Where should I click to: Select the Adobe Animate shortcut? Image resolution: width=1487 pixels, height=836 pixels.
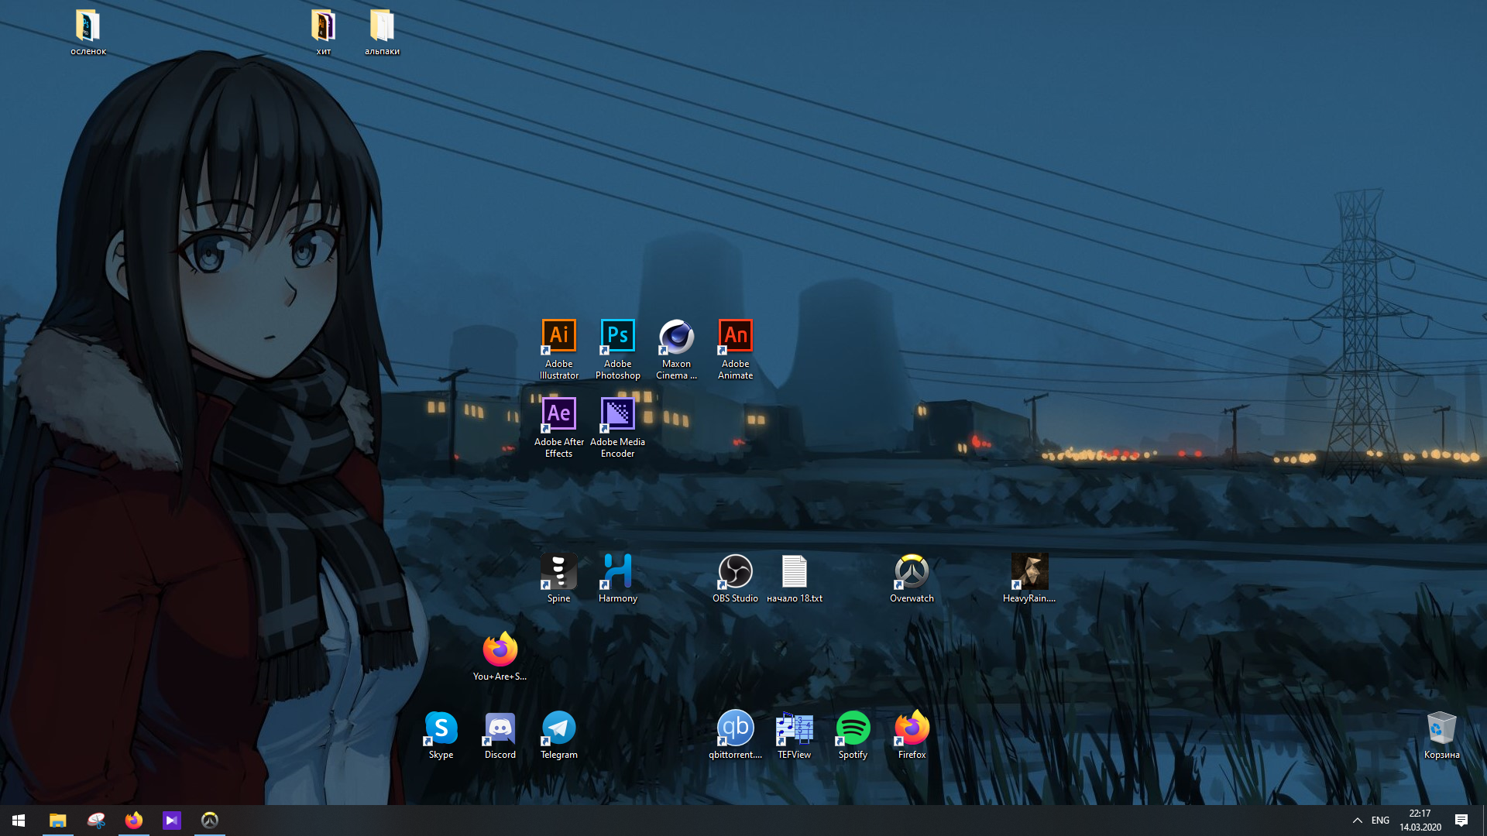click(735, 349)
